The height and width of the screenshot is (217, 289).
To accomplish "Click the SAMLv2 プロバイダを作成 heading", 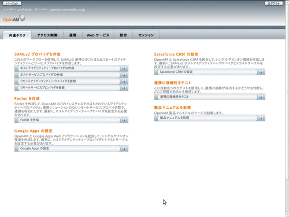I will click(x=37, y=54).
